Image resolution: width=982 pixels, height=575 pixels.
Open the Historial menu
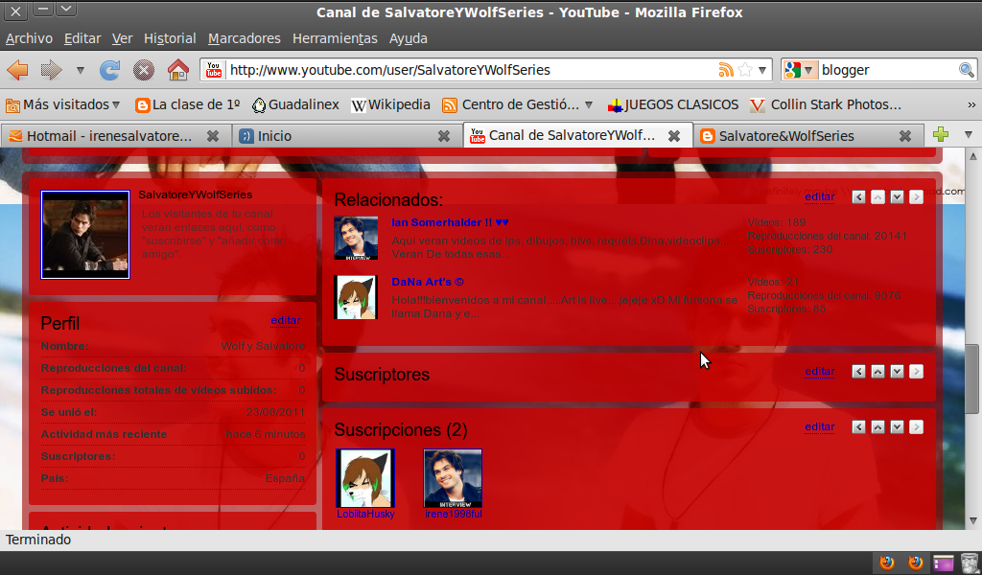(x=170, y=38)
